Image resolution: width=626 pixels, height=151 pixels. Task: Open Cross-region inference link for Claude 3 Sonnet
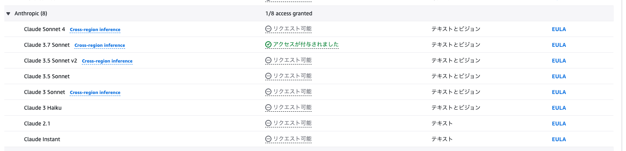(x=95, y=92)
